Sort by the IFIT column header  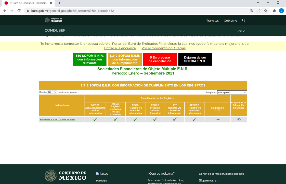(x=175, y=109)
